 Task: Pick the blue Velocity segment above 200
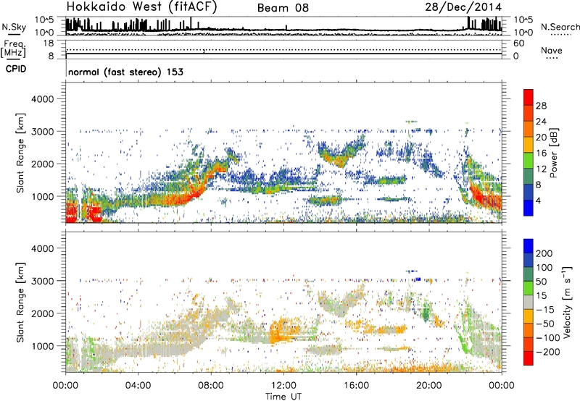[x=529, y=246]
